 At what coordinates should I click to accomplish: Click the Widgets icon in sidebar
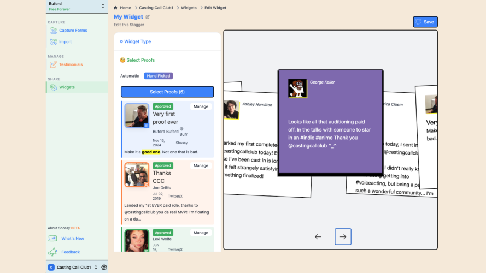tap(54, 87)
